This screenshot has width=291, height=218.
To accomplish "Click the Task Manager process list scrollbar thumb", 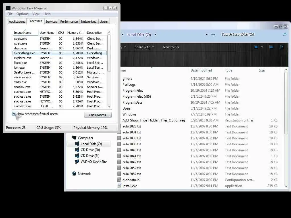I will (x=109, y=53).
